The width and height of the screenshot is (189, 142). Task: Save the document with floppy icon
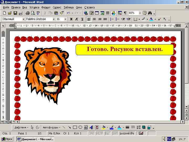tap(15, 13)
